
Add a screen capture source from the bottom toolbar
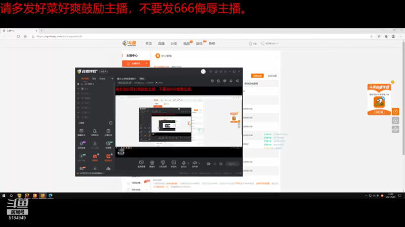point(141,164)
